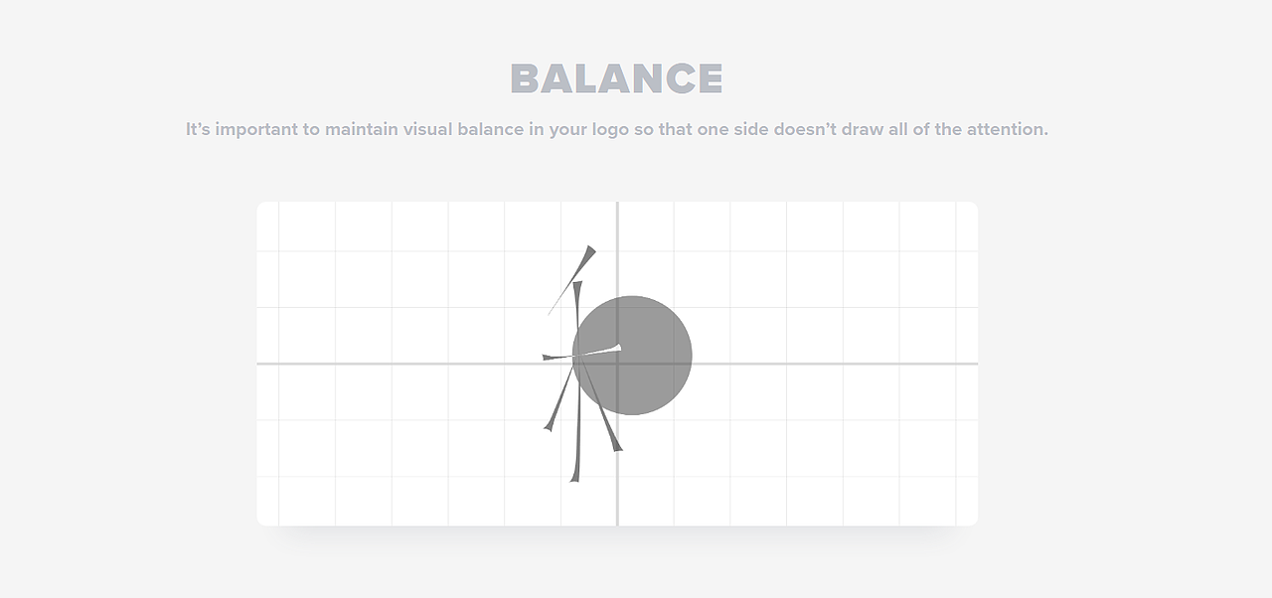
Task: Click the thin pointed end of top spike
Action: point(551,312)
